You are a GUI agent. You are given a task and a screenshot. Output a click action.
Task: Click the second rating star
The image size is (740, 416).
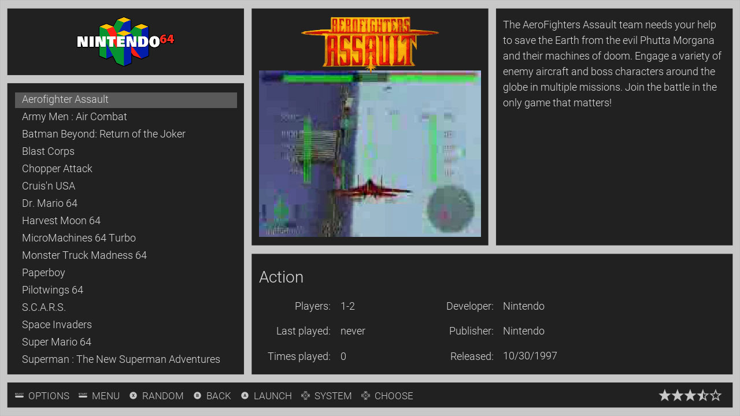pyautogui.click(x=678, y=395)
